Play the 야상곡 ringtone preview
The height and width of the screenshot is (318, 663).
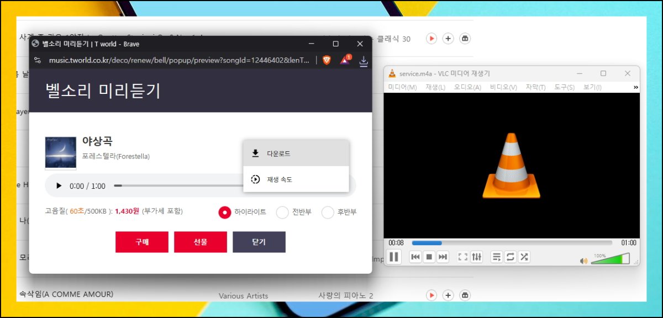coord(59,186)
